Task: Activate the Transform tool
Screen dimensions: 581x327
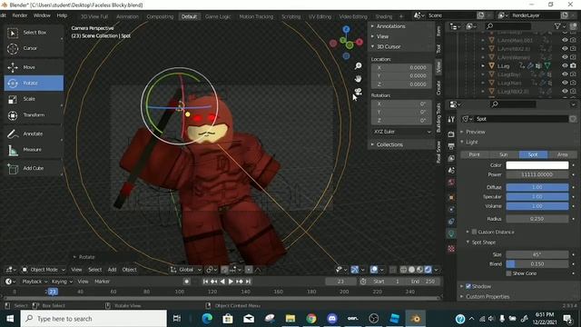Action: [x=34, y=115]
